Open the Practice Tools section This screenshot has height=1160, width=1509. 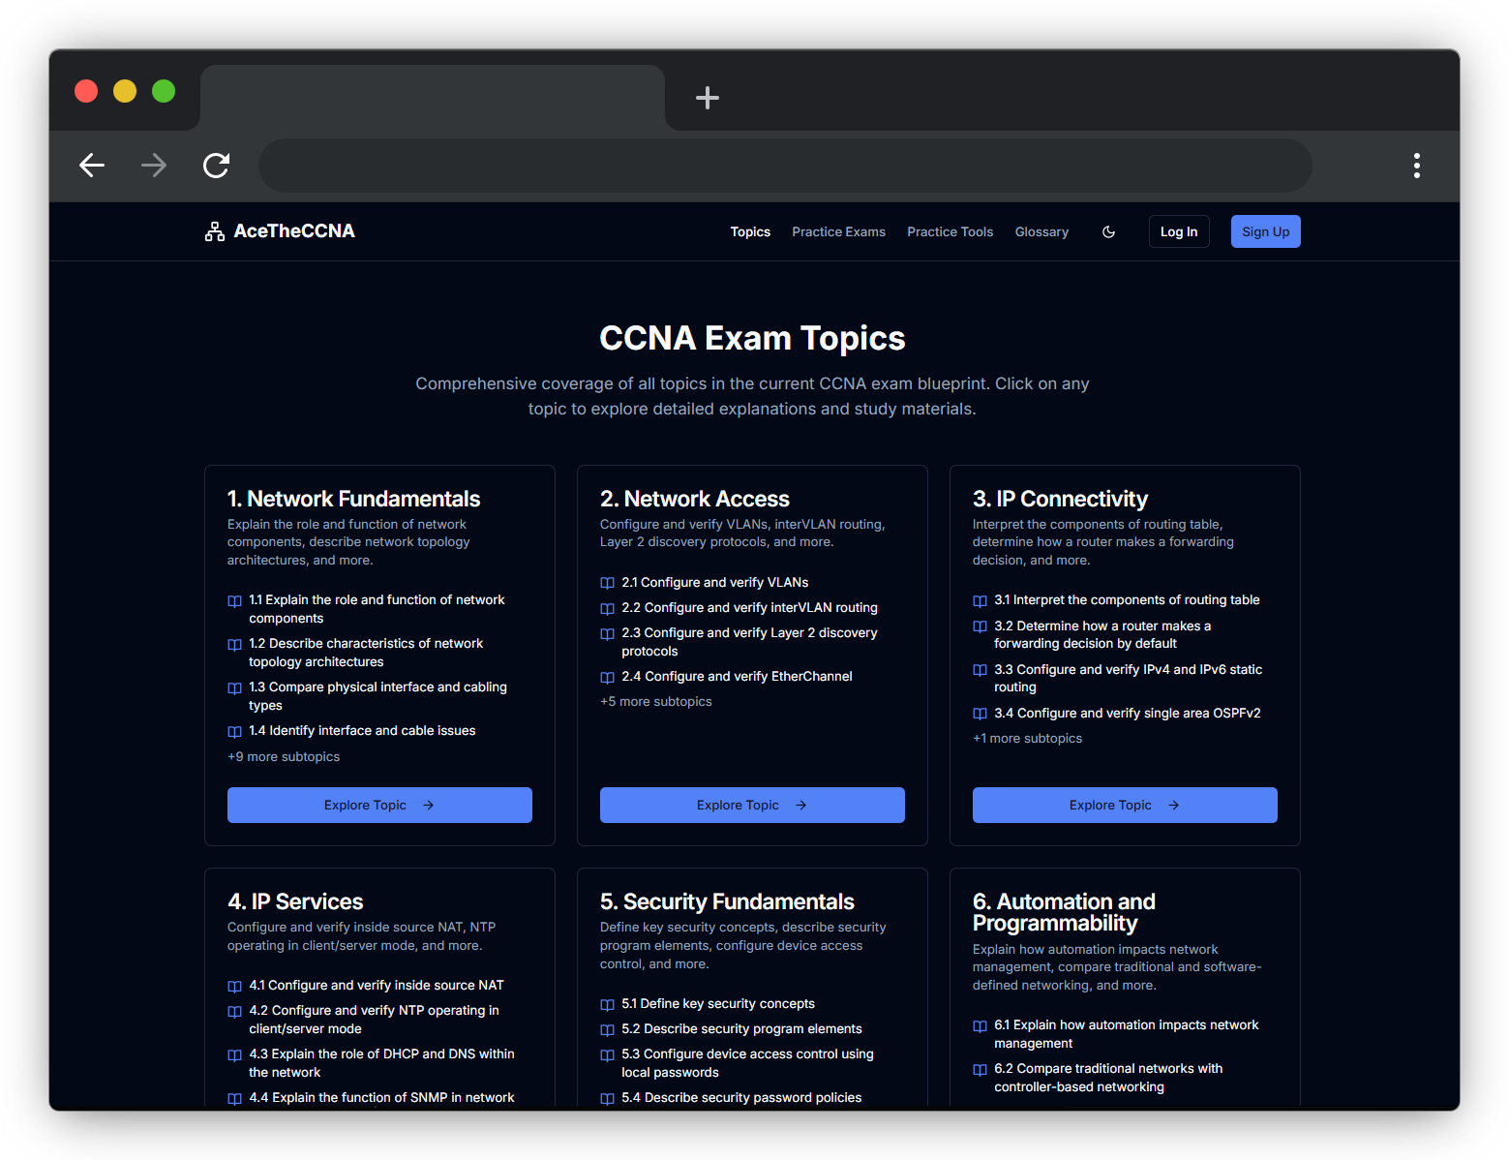[x=950, y=231]
